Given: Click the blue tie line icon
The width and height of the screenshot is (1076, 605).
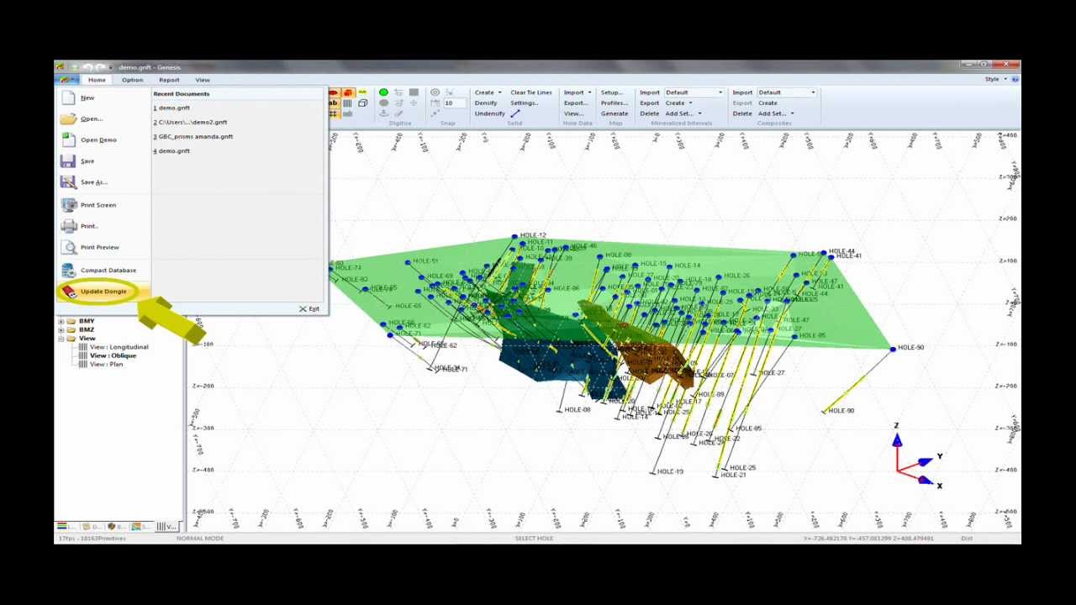Looking at the screenshot, I should (x=515, y=113).
